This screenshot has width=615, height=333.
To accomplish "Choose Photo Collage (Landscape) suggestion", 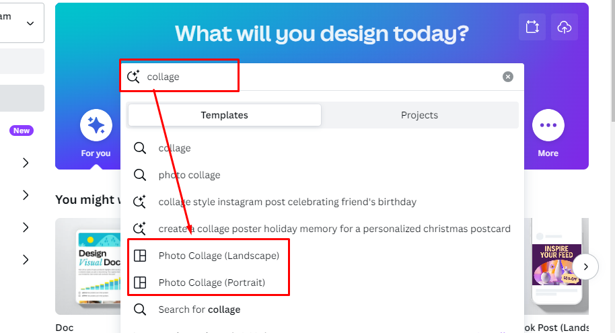I will point(219,256).
